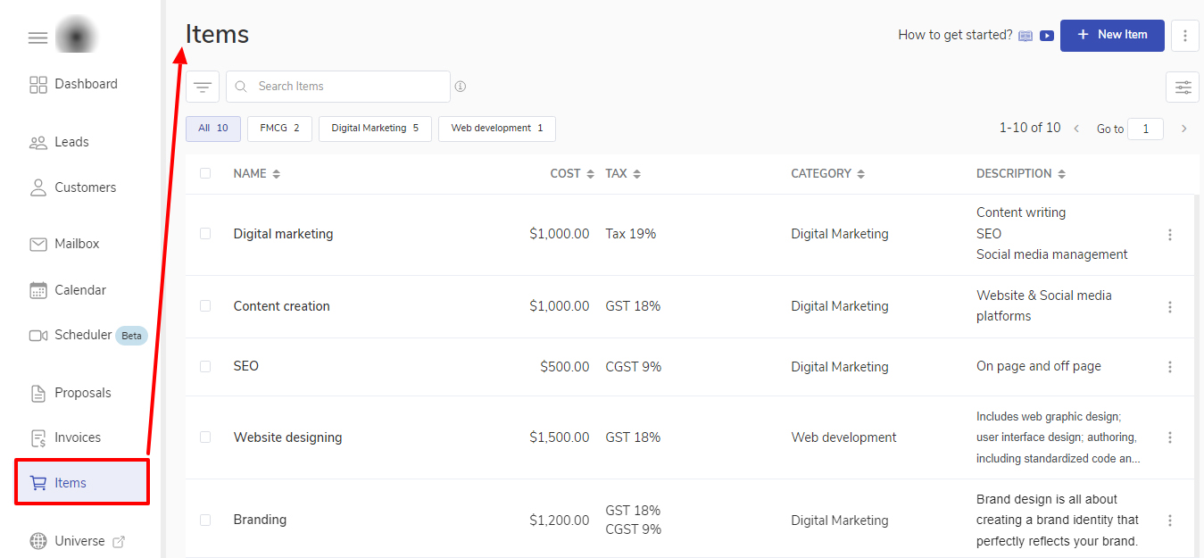Sort list by Category column header

[x=860, y=174]
